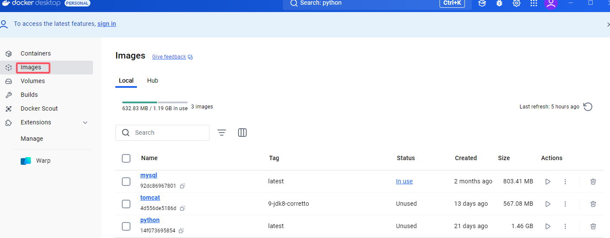Switch to the Hub tab
This screenshot has height=238, width=610.
(152, 80)
